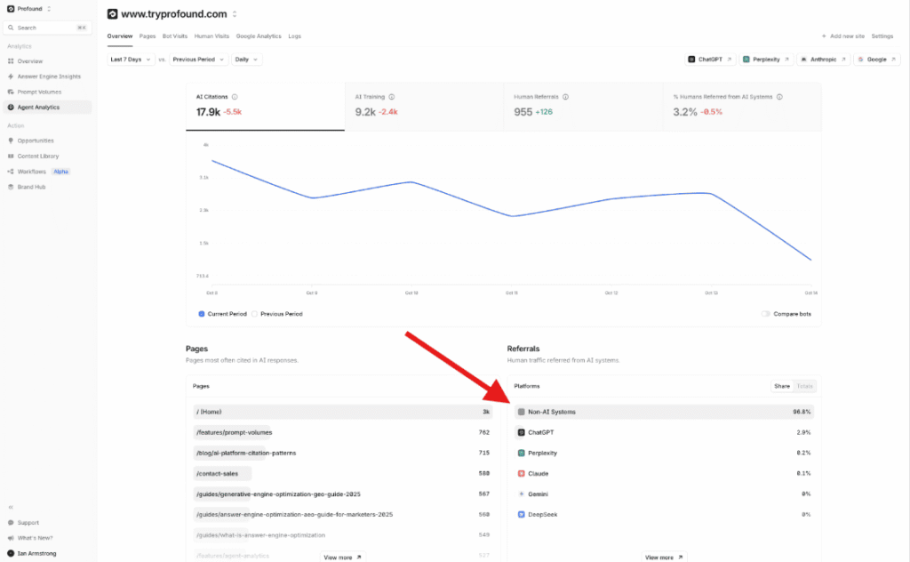
Task: Click the info icon next to AI Training
Action: coord(392,97)
